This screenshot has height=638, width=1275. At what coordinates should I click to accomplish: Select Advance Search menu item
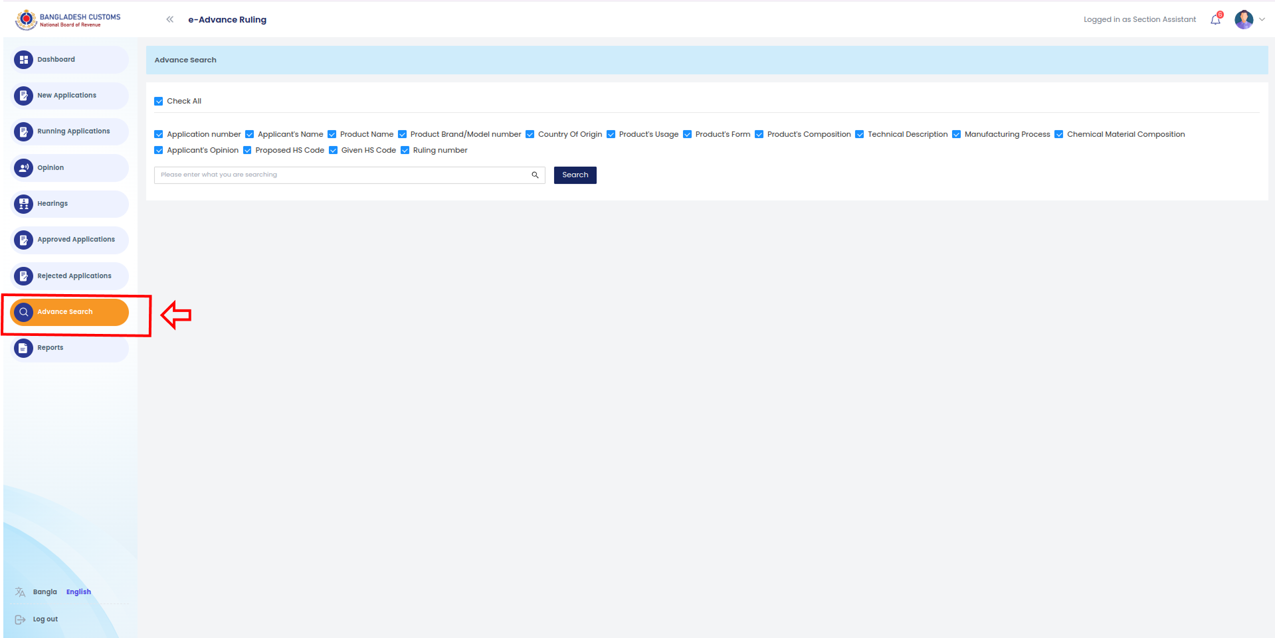(69, 312)
